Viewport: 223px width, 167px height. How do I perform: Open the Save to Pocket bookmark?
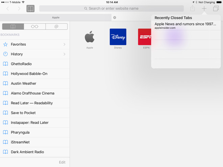tap(35, 113)
